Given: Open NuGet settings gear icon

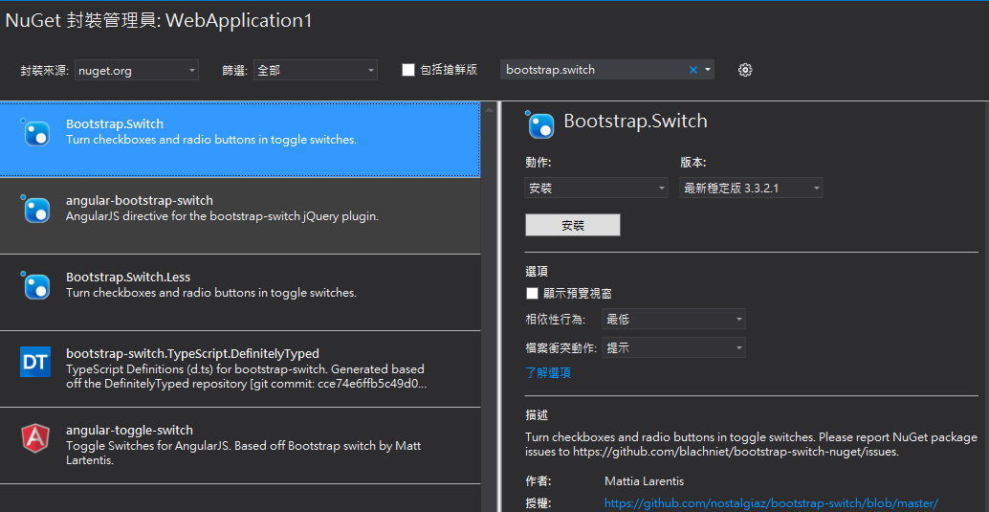Looking at the screenshot, I should [x=745, y=70].
